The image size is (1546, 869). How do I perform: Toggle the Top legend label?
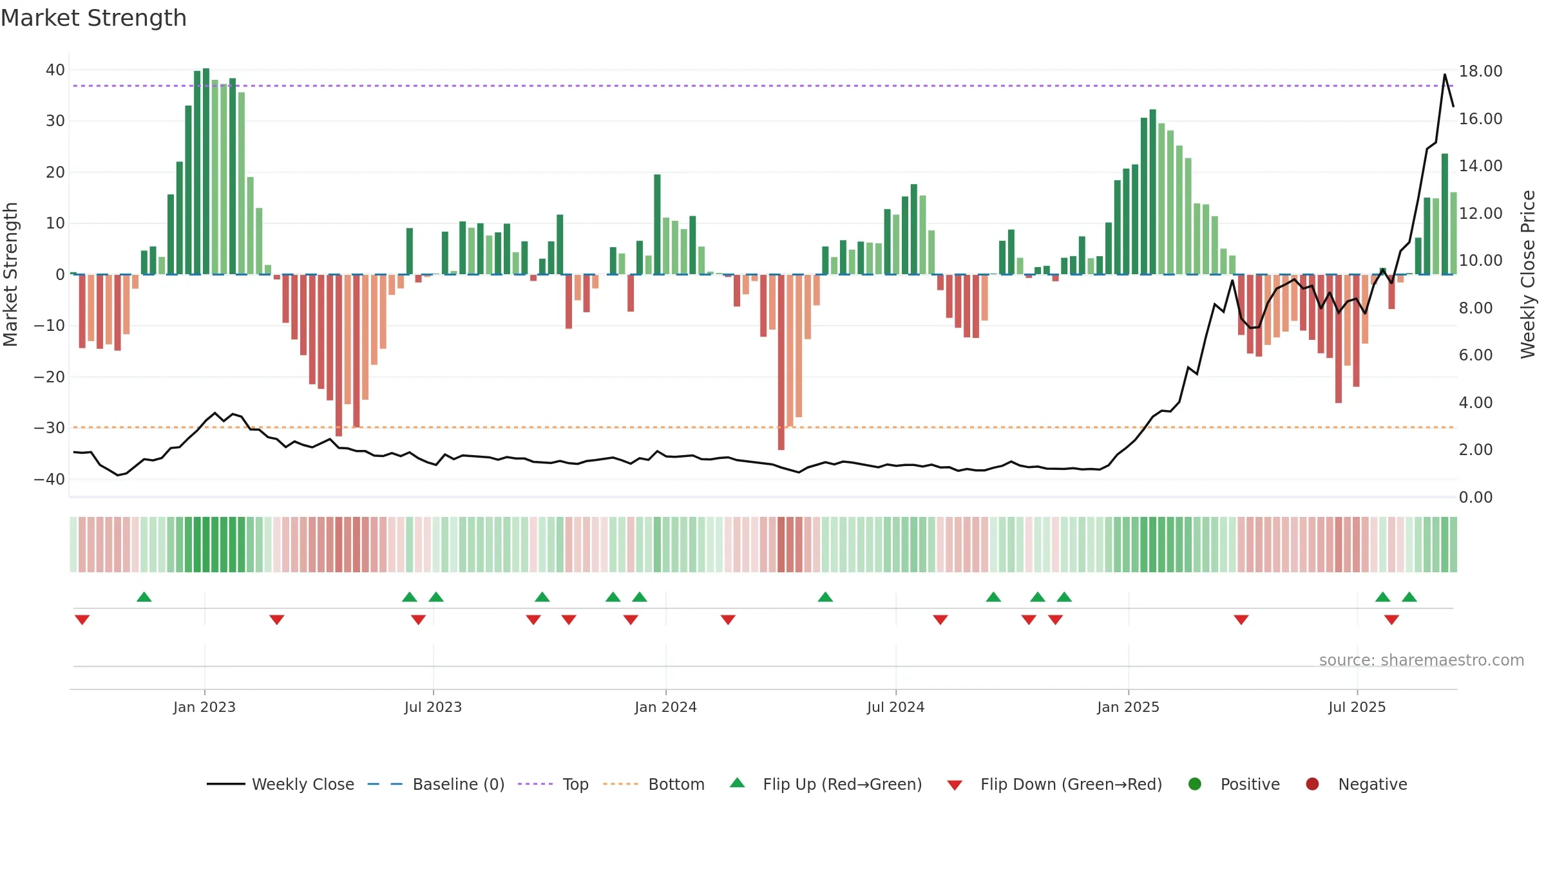click(x=575, y=785)
